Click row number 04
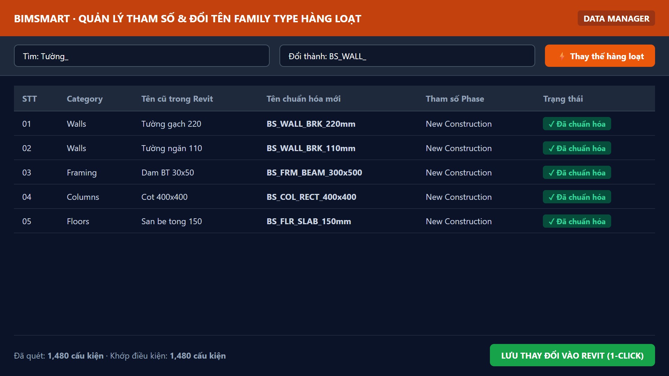The width and height of the screenshot is (669, 376). (27, 197)
